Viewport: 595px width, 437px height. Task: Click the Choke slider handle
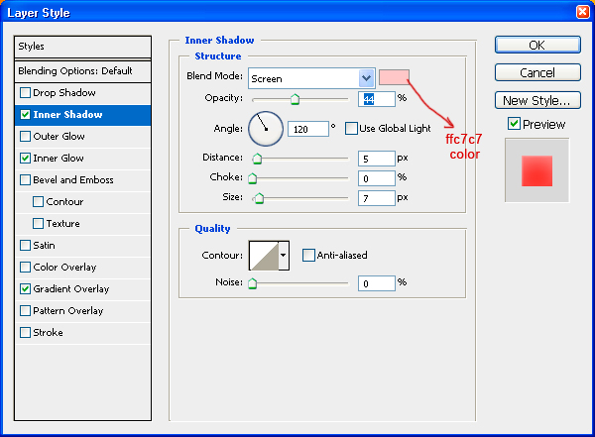click(x=252, y=178)
